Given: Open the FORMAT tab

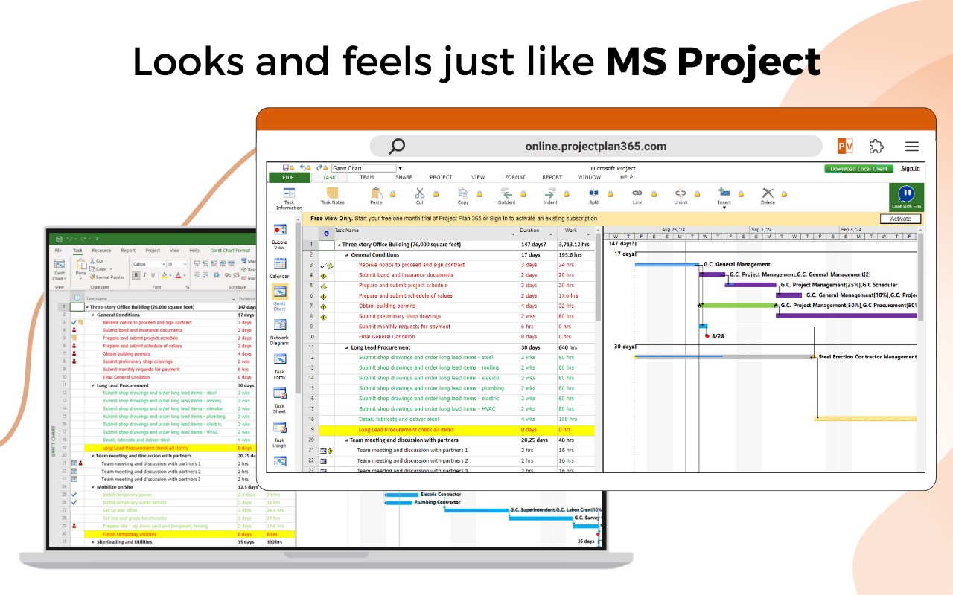Looking at the screenshot, I should [x=515, y=177].
